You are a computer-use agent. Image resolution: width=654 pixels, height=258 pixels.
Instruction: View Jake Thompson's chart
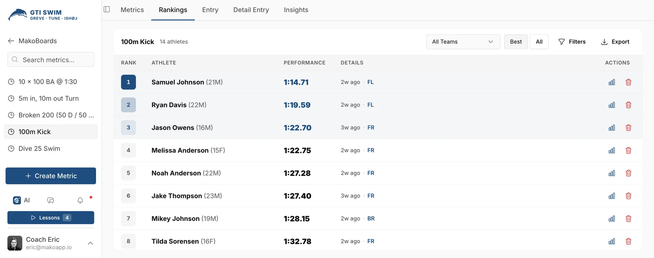[x=611, y=196]
